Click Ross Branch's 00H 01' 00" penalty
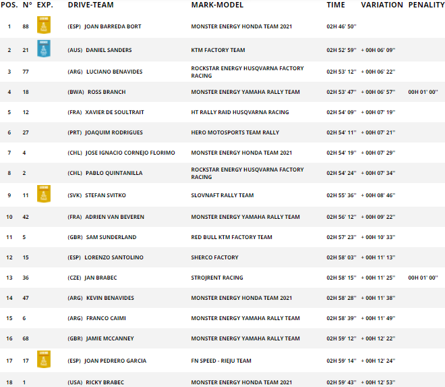This screenshot has height=387, width=445. (423, 92)
